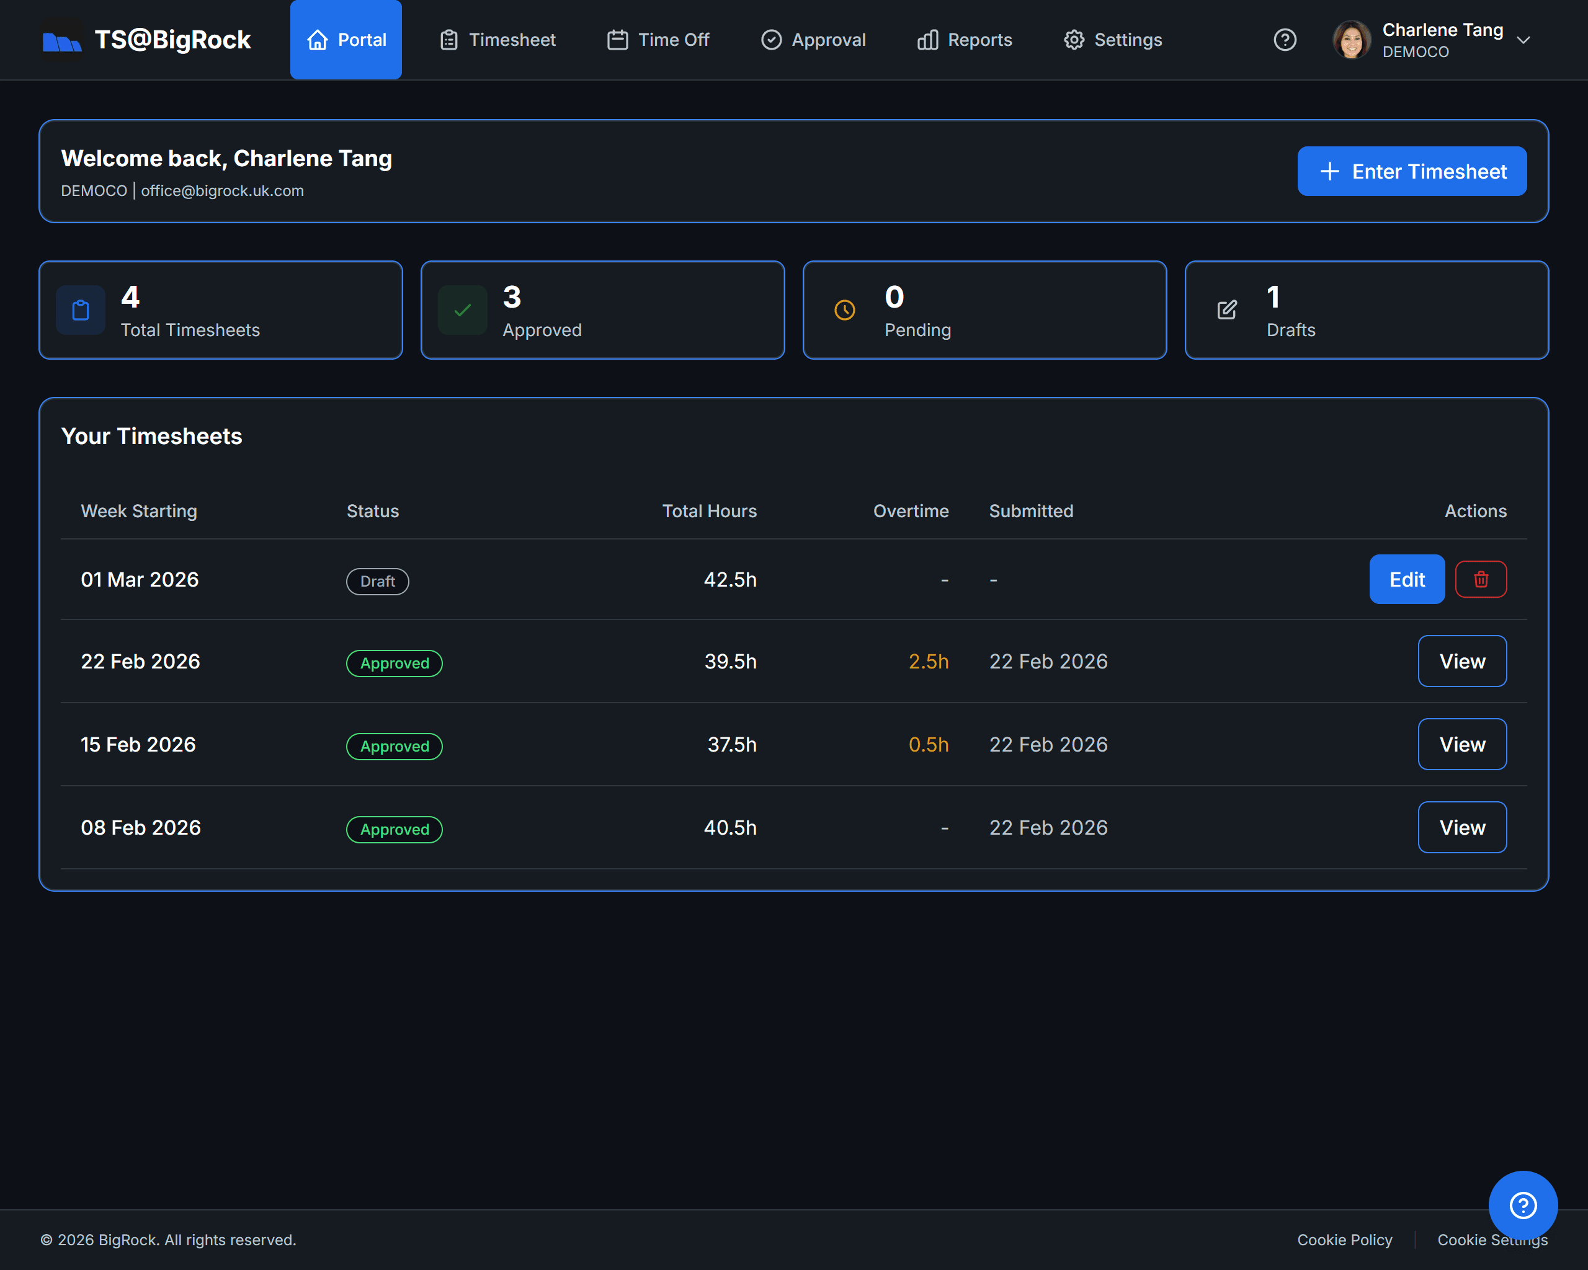This screenshot has height=1270, width=1588.
Task: Delete the 01 Mar 2026 draft timesheet
Action: [x=1481, y=579]
